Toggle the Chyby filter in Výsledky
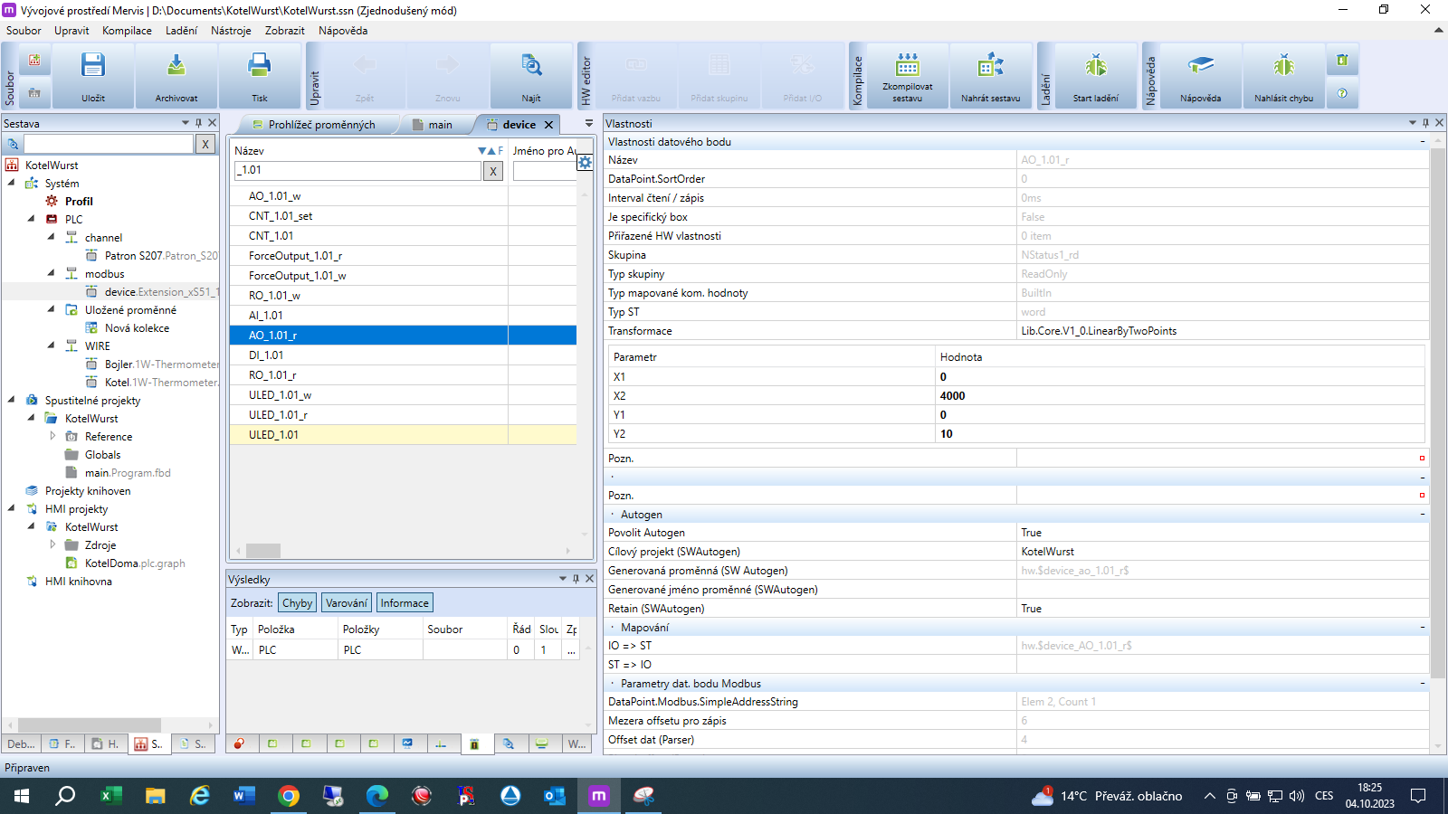1448x814 pixels. click(297, 603)
